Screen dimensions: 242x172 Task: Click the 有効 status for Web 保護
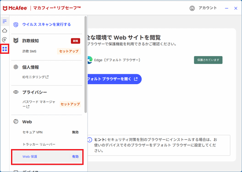pos(75,157)
